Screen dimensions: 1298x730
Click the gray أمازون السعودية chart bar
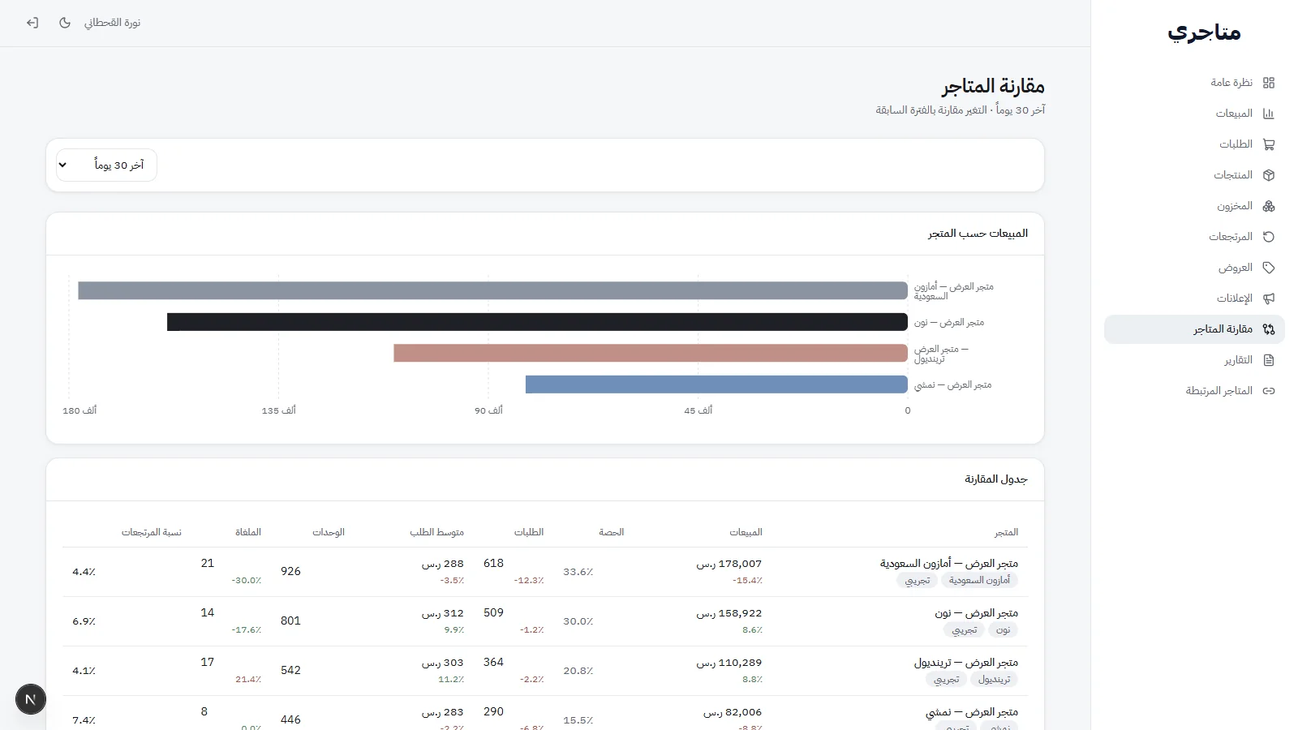(x=492, y=290)
